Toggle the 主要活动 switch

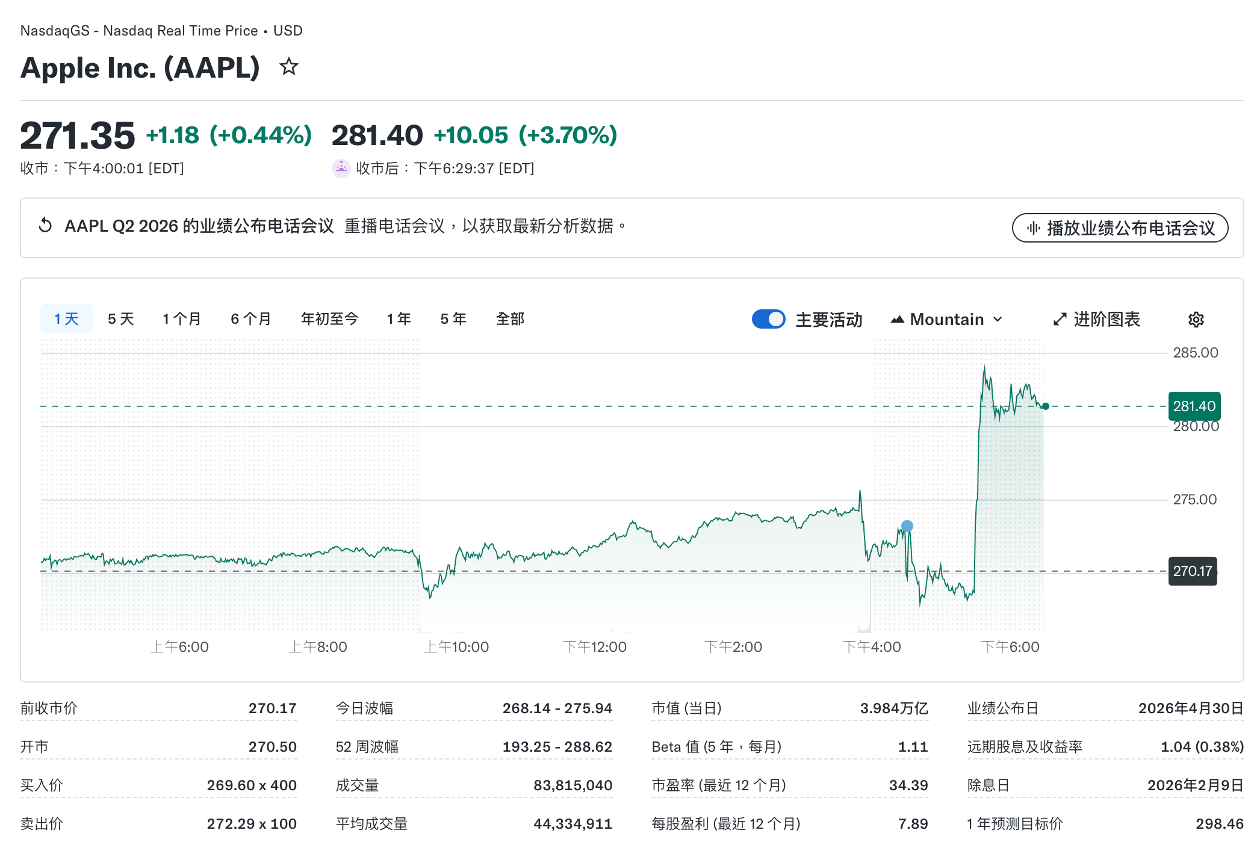click(768, 319)
